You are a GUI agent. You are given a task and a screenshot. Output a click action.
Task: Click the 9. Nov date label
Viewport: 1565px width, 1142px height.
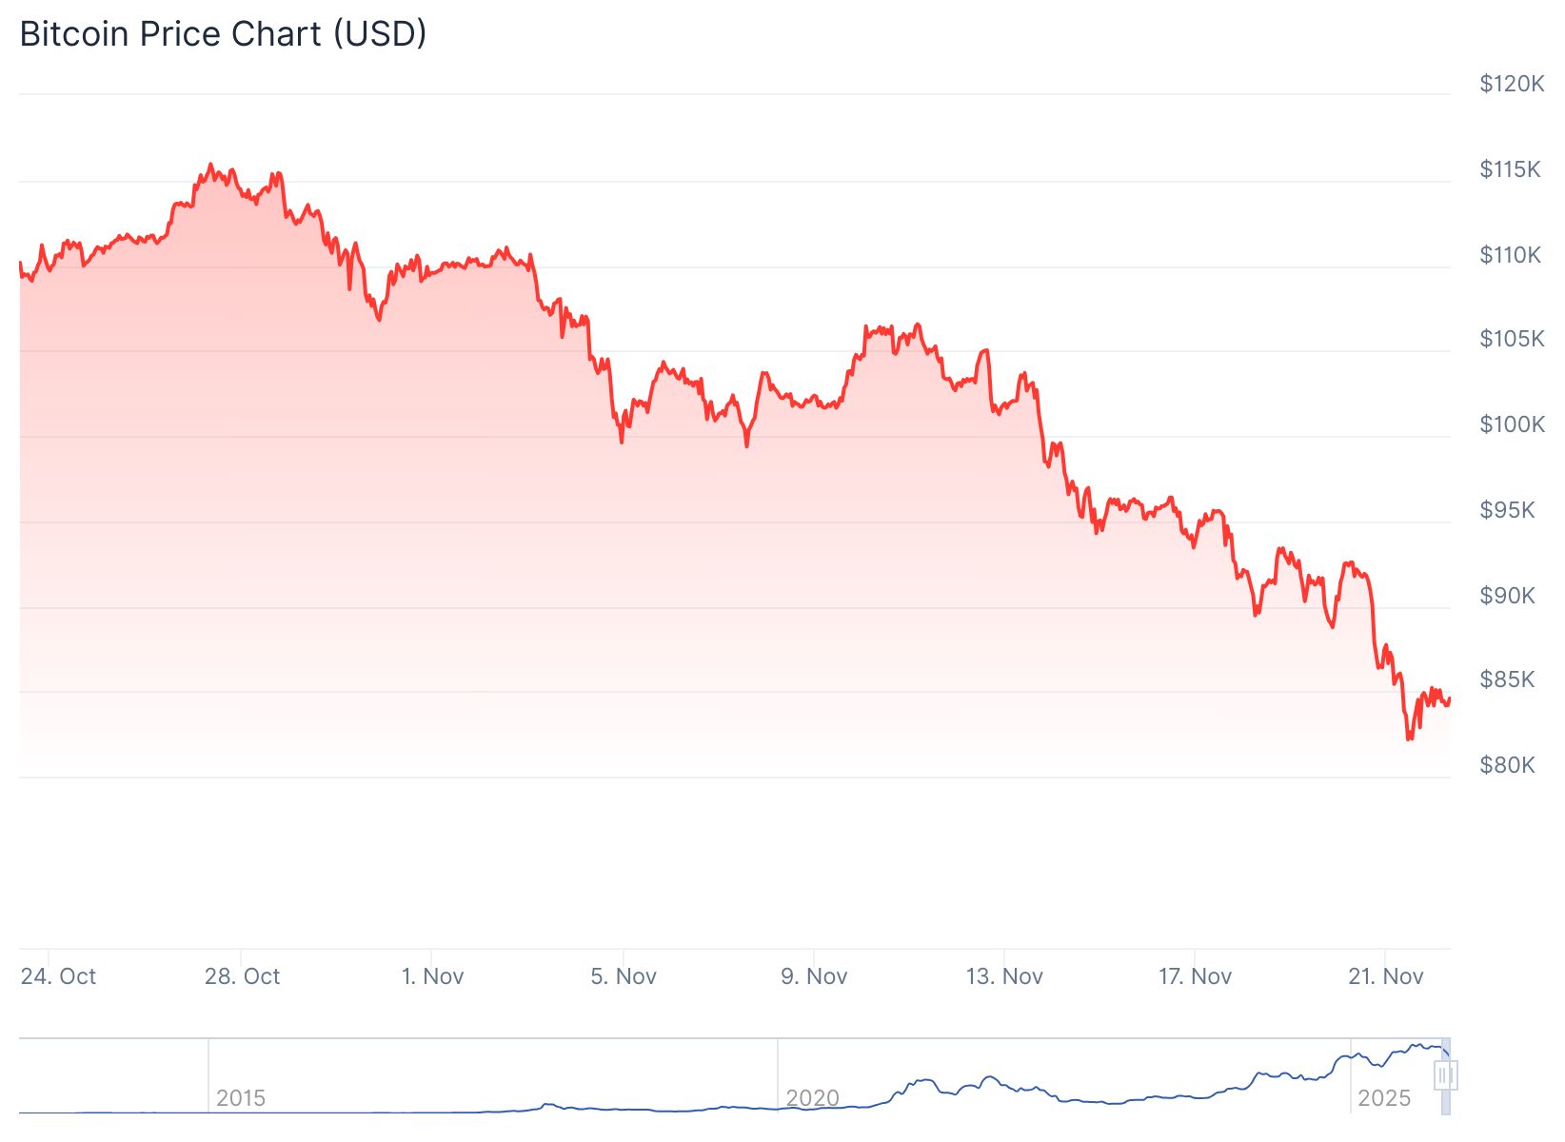pos(814,976)
